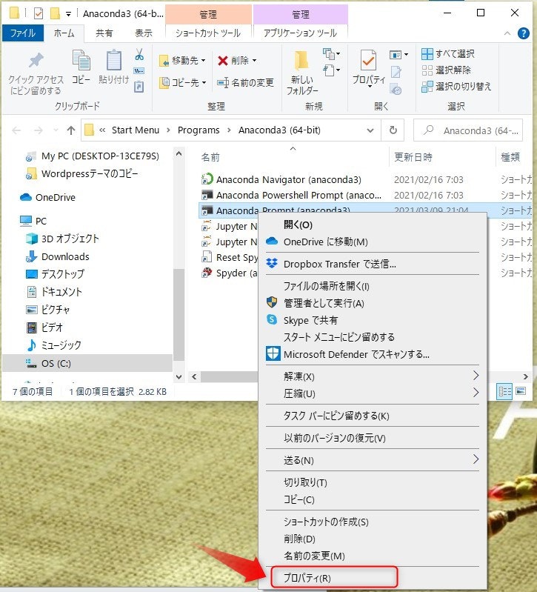Choose Delete (削除(D)) in context menu

372,539
